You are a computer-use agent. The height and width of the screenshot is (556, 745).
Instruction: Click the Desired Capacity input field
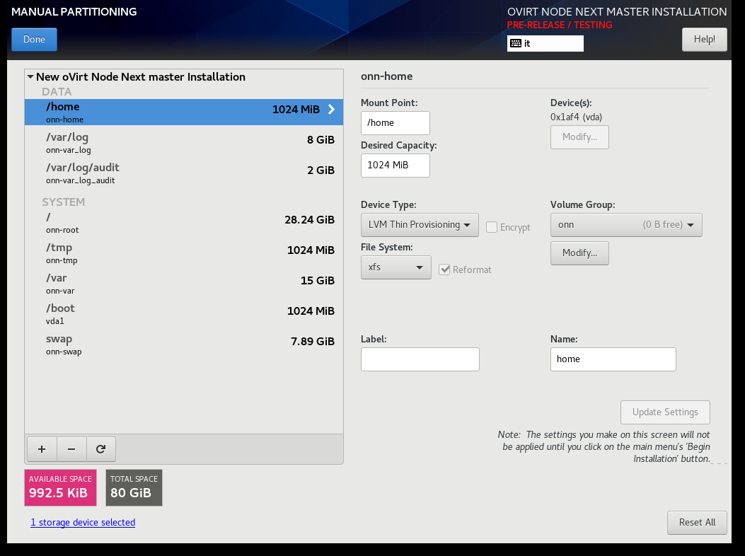(x=395, y=166)
